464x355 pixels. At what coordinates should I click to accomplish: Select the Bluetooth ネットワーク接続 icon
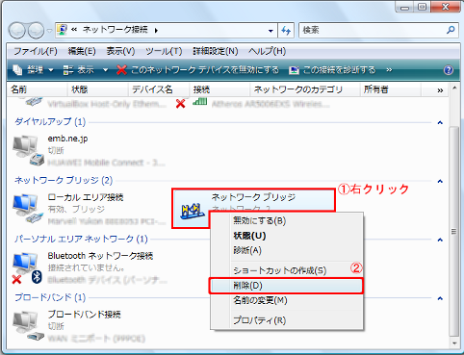tap(28, 267)
